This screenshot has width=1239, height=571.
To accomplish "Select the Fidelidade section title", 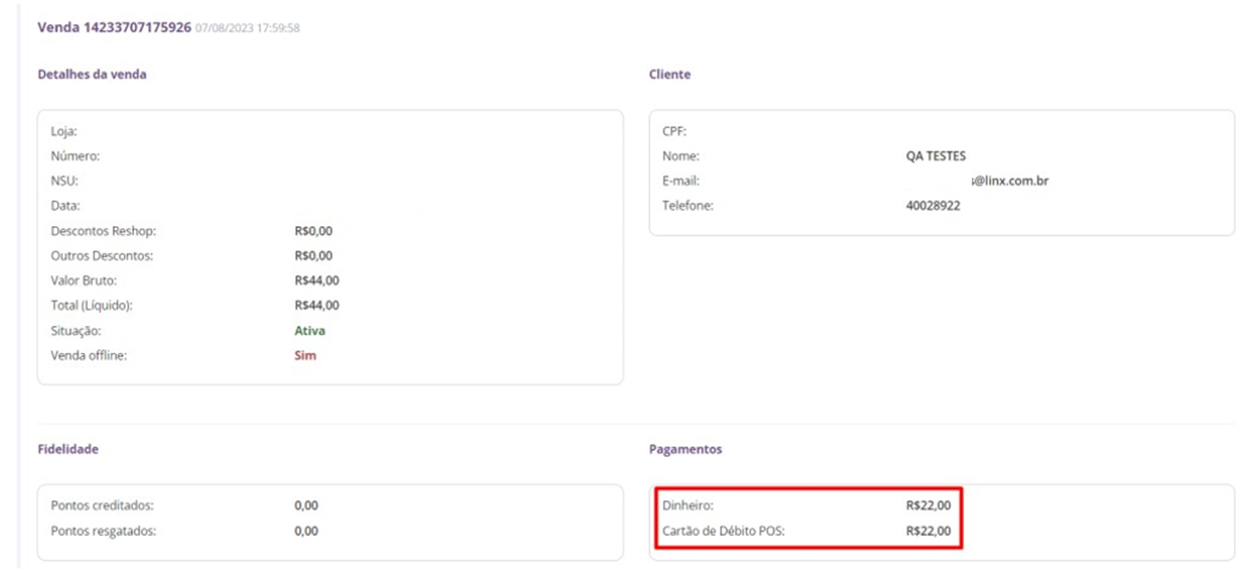I will [x=68, y=449].
